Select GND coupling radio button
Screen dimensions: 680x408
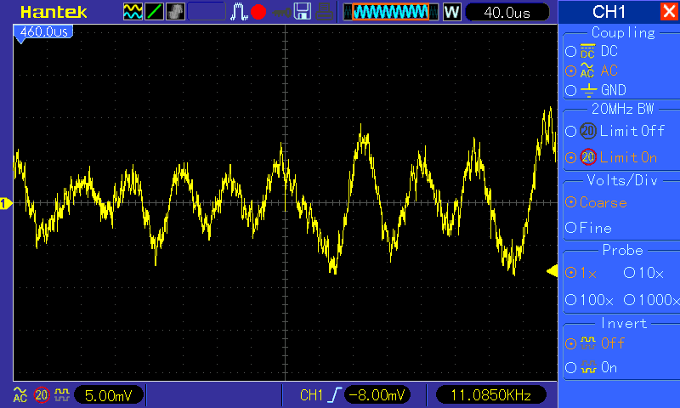[x=570, y=90]
